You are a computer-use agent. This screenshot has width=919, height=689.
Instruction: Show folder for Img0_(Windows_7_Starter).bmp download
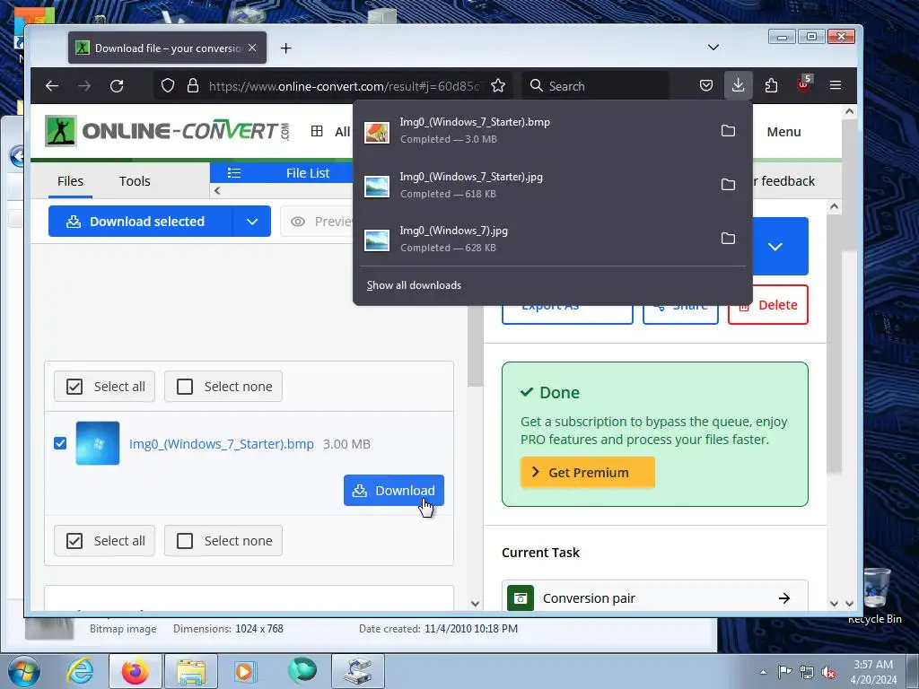click(728, 131)
